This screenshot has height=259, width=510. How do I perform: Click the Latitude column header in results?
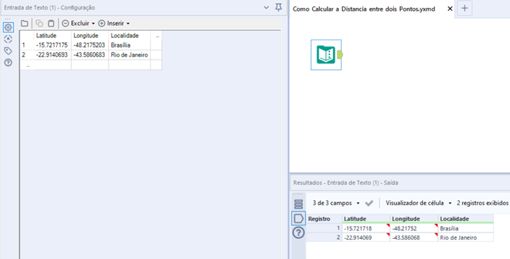[366, 219]
